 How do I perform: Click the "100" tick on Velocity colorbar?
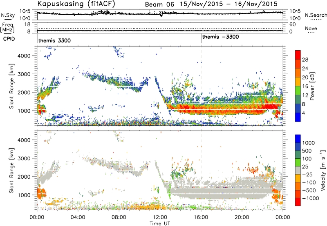[307, 159]
